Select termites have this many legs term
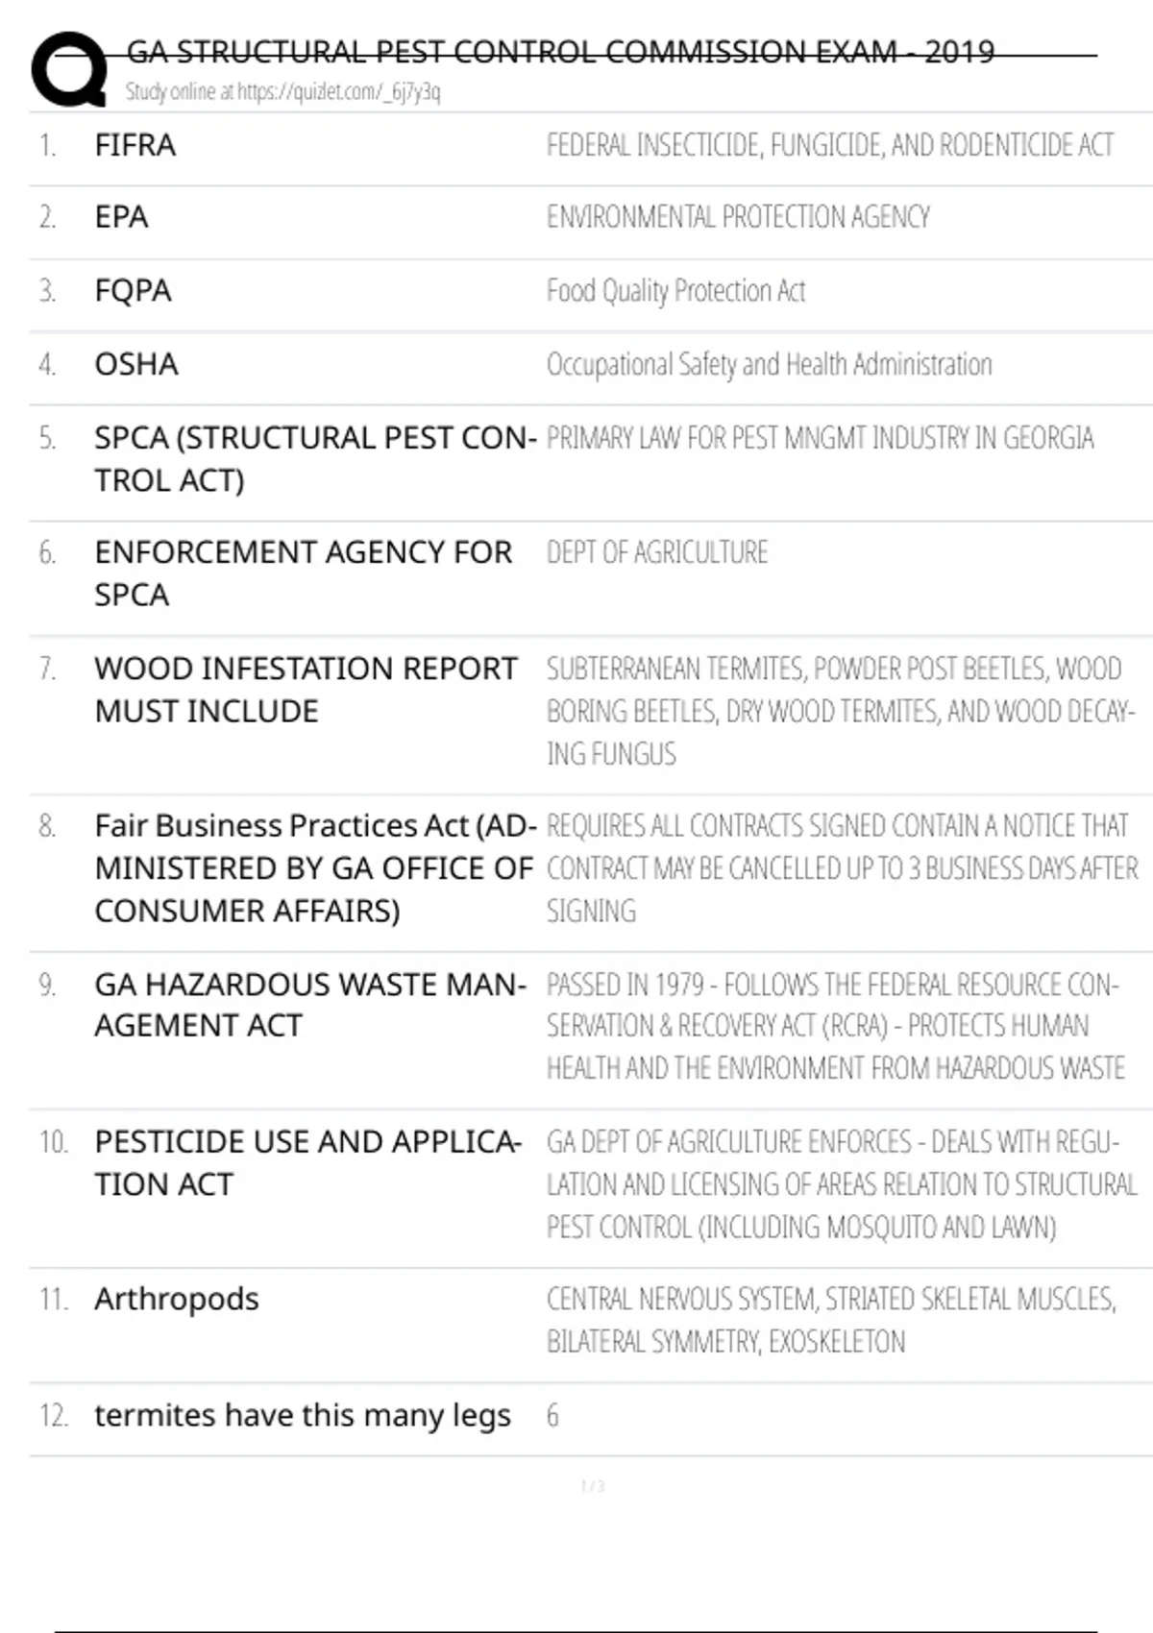This screenshot has width=1153, height=1633. [x=303, y=1416]
